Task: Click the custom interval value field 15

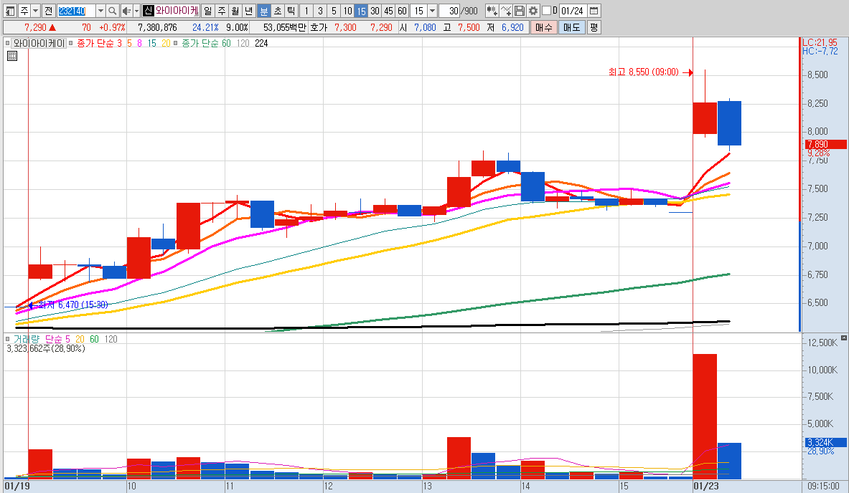Action: pos(418,11)
